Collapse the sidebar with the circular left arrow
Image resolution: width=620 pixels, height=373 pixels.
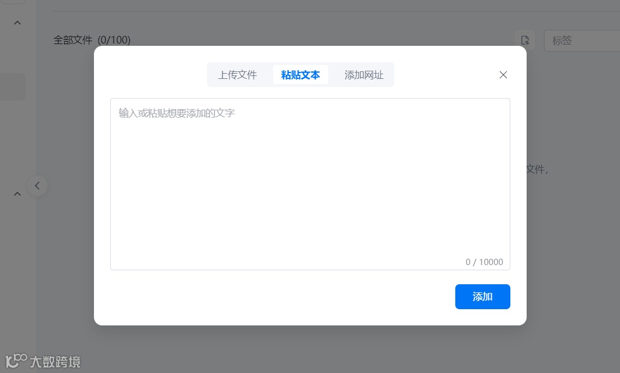coord(37,186)
